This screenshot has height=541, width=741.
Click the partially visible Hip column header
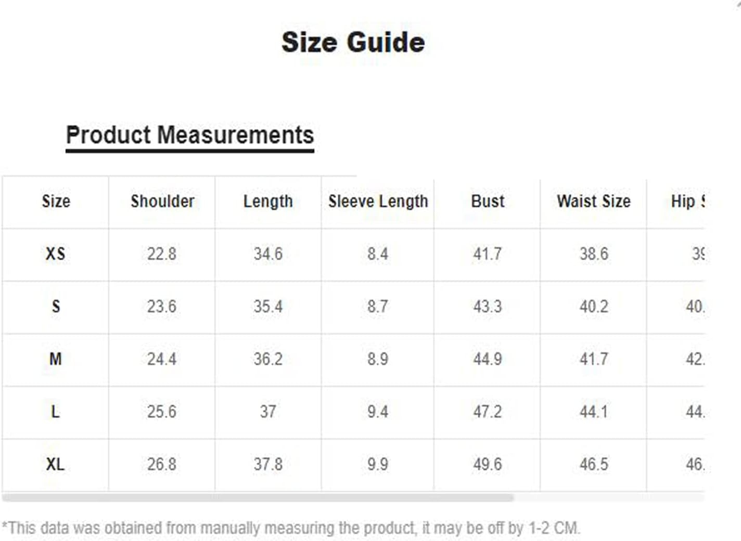[x=688, y=201]
